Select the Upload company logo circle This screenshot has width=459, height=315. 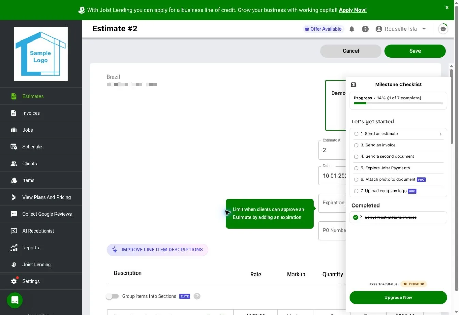pyautogui.click(x=356, y=191)
